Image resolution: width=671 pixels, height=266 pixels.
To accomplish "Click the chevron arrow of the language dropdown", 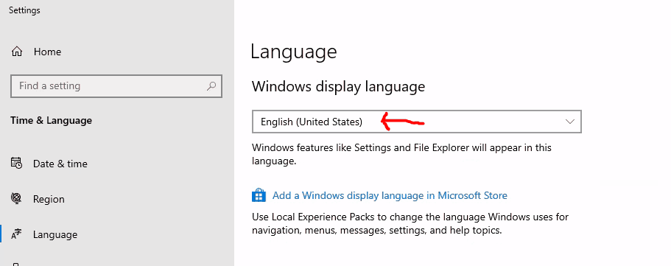I will 569,122.
